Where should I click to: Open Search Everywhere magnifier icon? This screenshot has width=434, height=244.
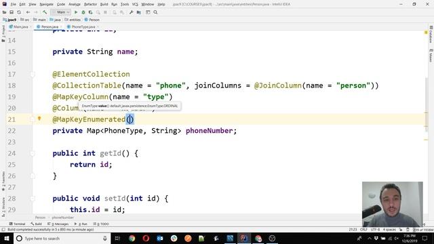point(155,12)
